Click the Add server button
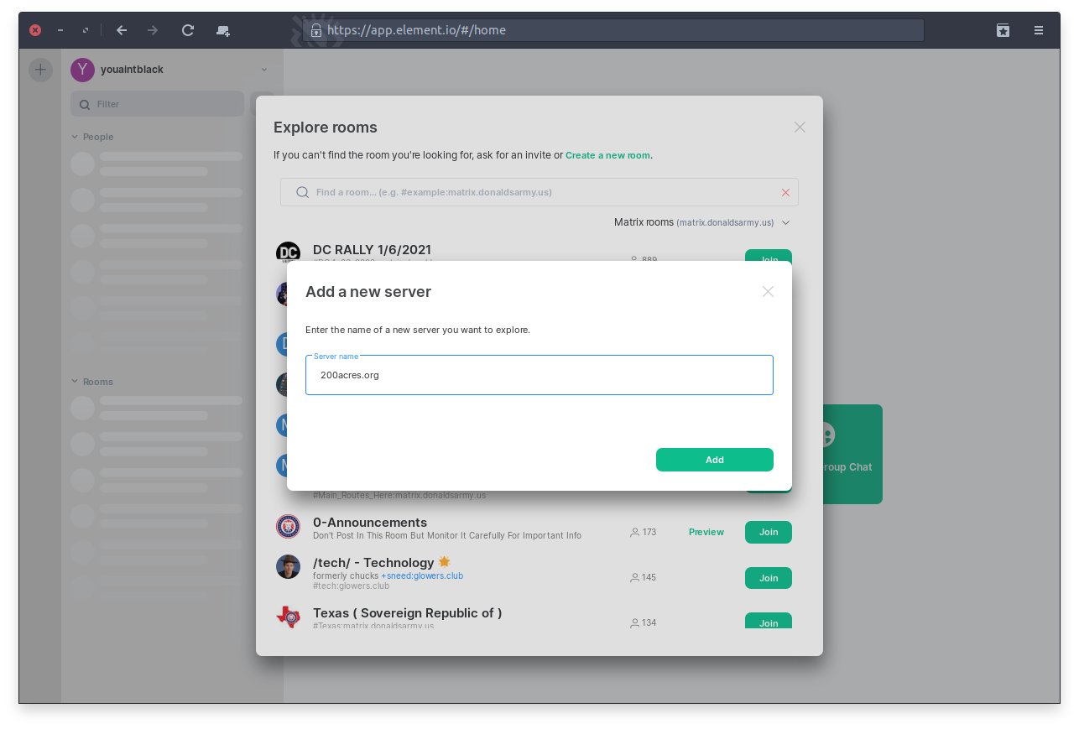This screenshot has height=729, width=1079. pos(714,460)
